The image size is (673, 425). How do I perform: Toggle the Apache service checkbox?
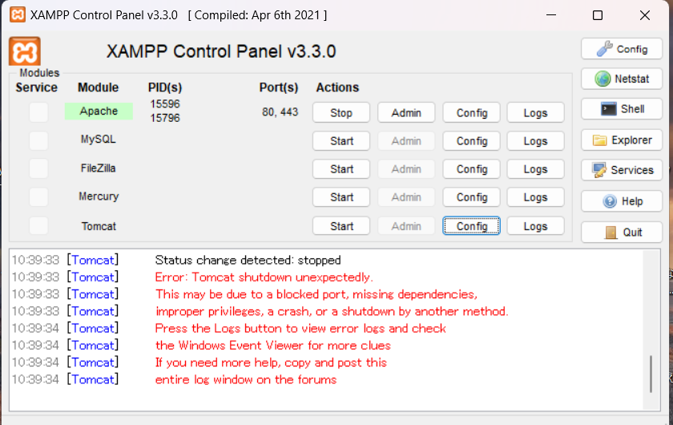coord(38,112)
